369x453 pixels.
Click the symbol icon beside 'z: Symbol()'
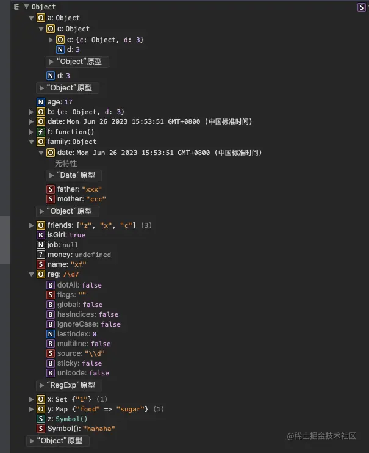(41, 419)
